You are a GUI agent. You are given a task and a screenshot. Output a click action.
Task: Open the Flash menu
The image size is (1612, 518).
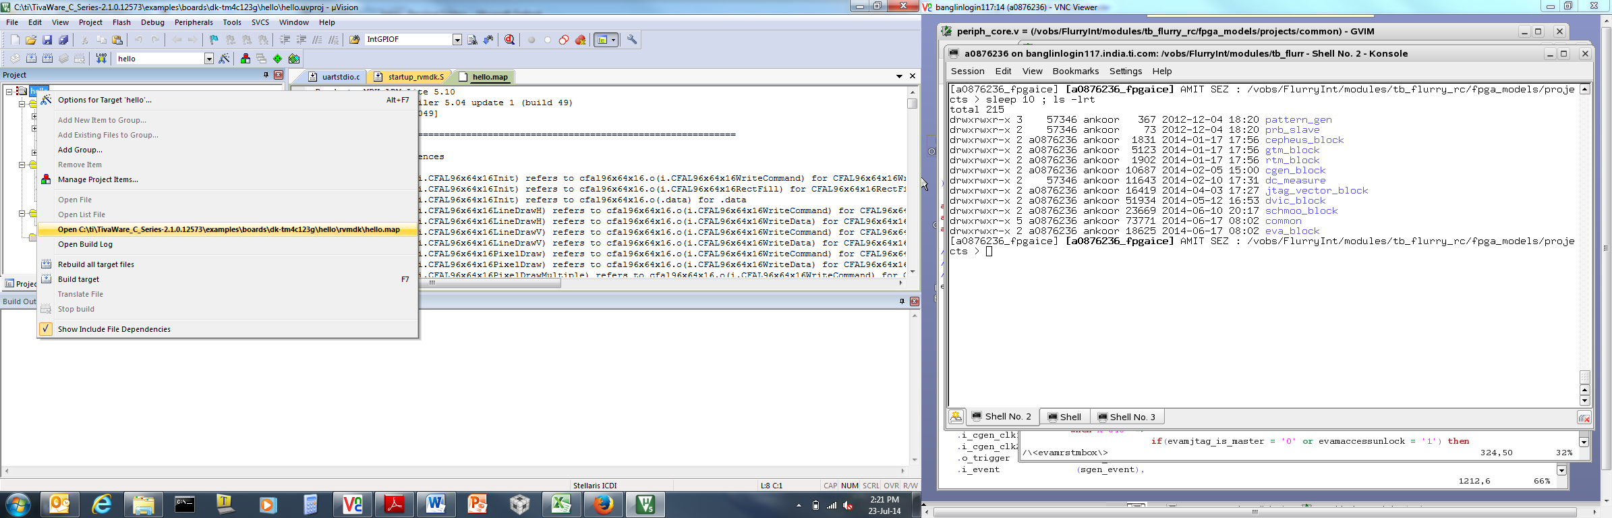coord(121,22)
